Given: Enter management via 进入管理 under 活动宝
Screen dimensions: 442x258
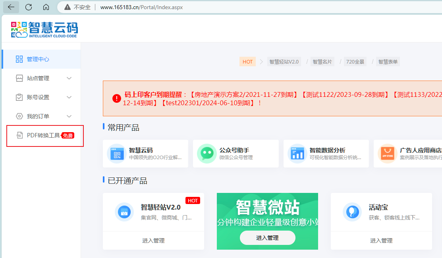Looking at the screenshot, I should click(381, 241).
